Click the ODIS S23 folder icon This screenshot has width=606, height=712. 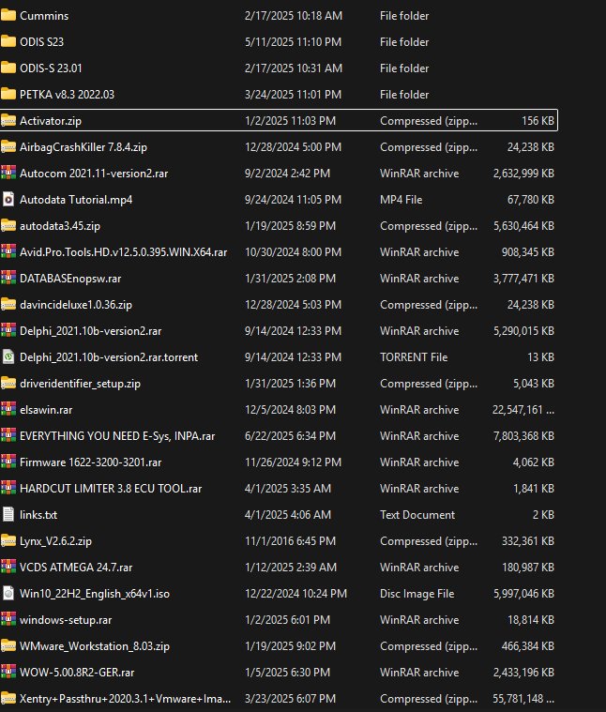coord(8,42)
